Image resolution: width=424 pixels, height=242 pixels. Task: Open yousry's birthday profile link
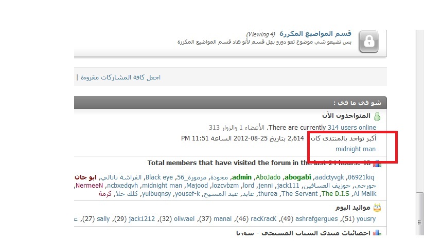point(365,219)
